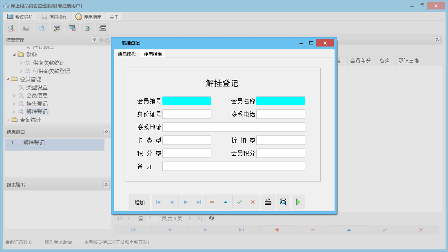Open the print preview icon in the dialog
Image resolution: width=448 pixels, height=252 pixels.
tap(283, 202)
